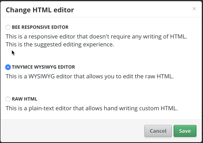Click the plain-text editor description text
Viewport: 203px width, 143px height.
pyautogui.click(x=92, y=109)
